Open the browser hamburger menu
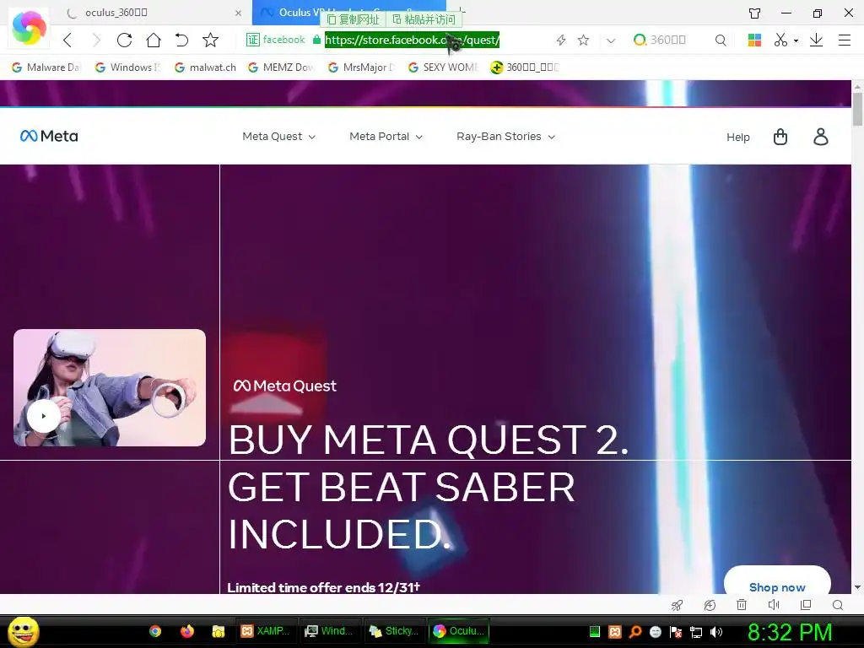864x648 pixels. tap(844, 40)
